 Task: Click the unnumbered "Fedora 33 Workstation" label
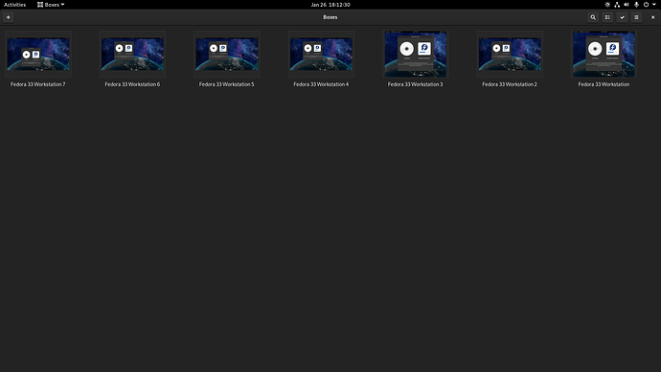604,84
